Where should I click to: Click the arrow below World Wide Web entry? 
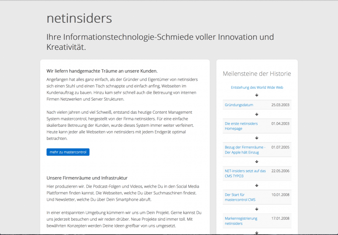click(257, 95)
